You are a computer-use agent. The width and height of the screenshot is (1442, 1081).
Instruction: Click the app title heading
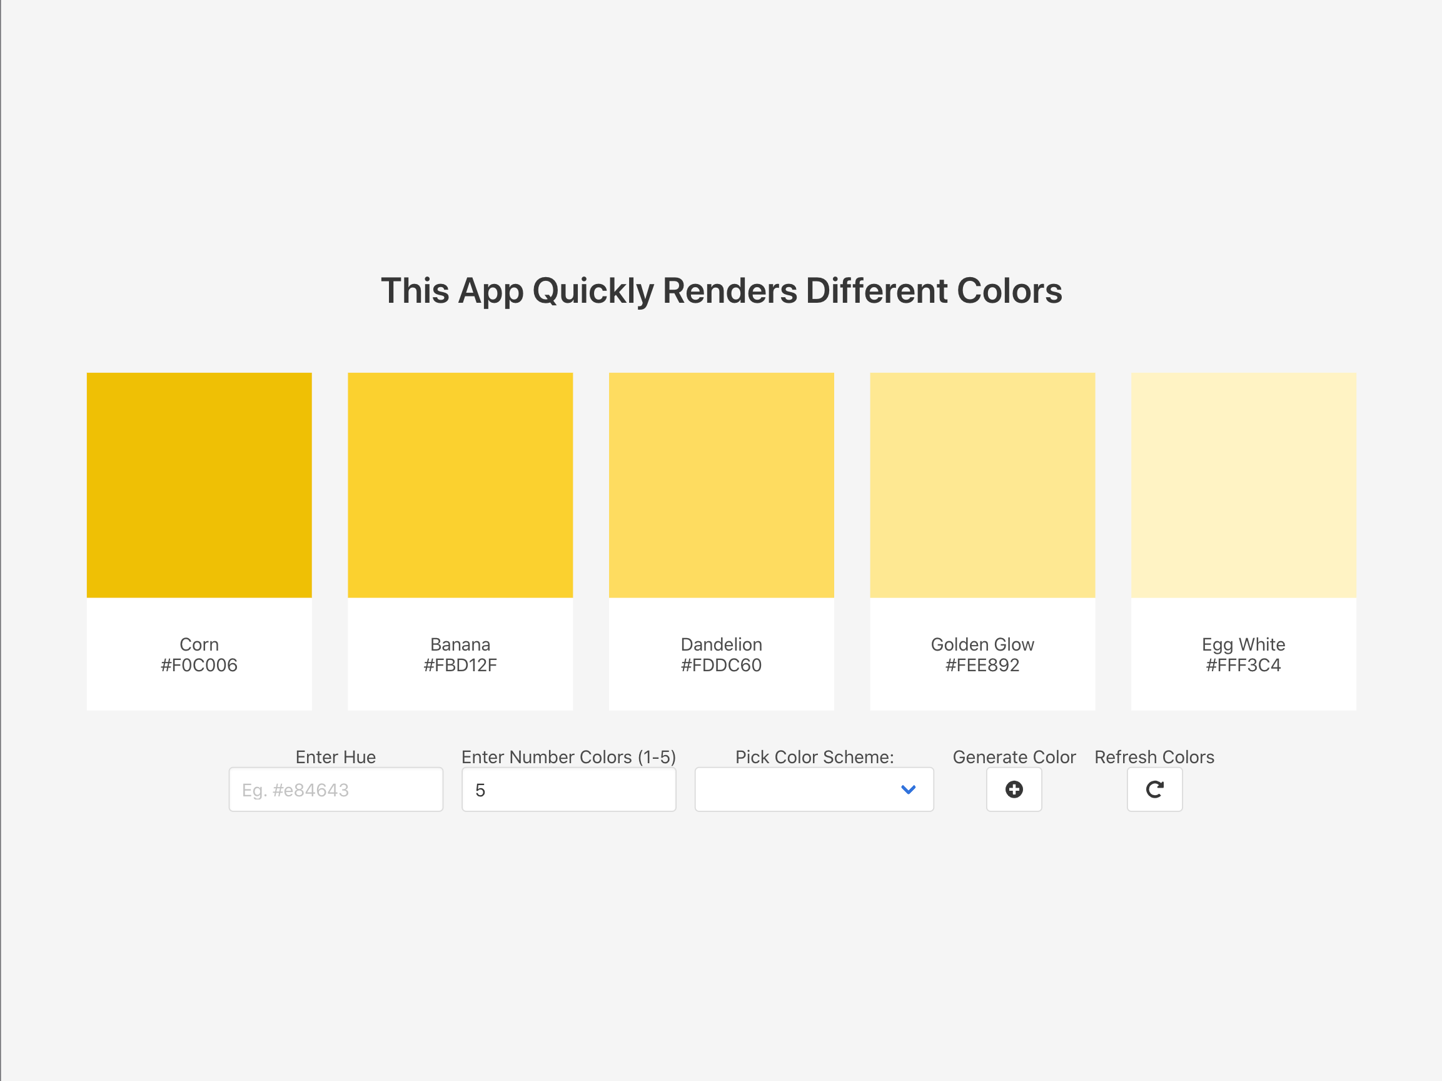(x=721, y=291)
